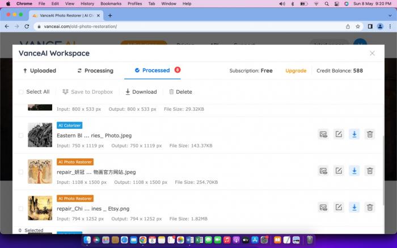Click the Credit Balance: 588 text
The width and height of the screenshot is (397, 248).
point(340,71)
